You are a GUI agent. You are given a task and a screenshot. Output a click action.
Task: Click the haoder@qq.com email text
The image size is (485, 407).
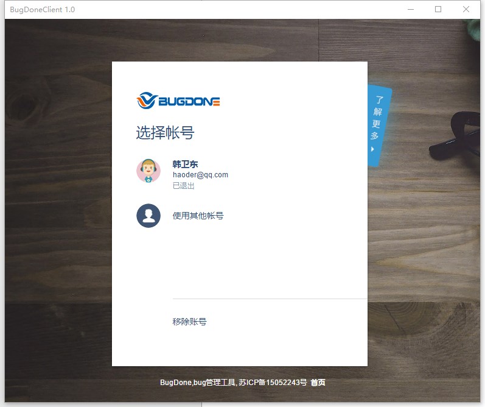click(x=200, y=175)
